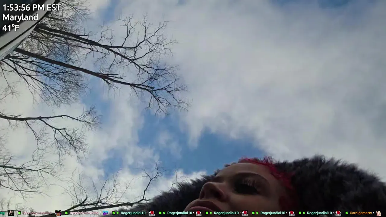Click the Carolgamertv username in chat ticker
386x217 pixels.
361,213
